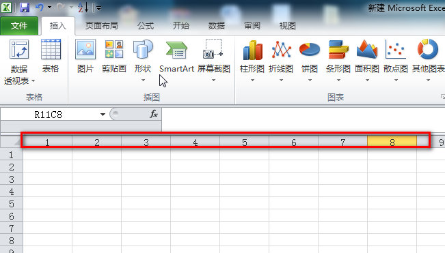This screenshot has width=445, height=253.
Task: Open the 视图 (View) tab
Action: (x=287, y=26)
